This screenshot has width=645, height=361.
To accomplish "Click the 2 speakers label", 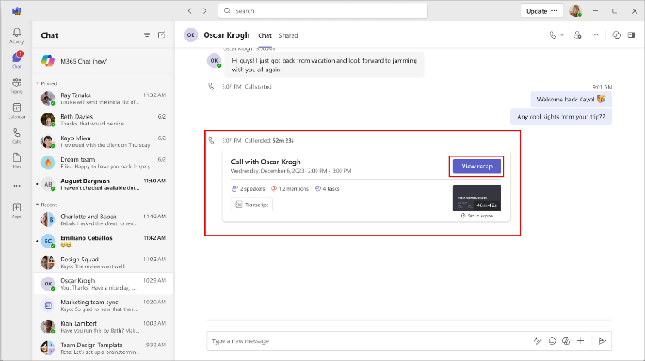I will click(249, 189).
